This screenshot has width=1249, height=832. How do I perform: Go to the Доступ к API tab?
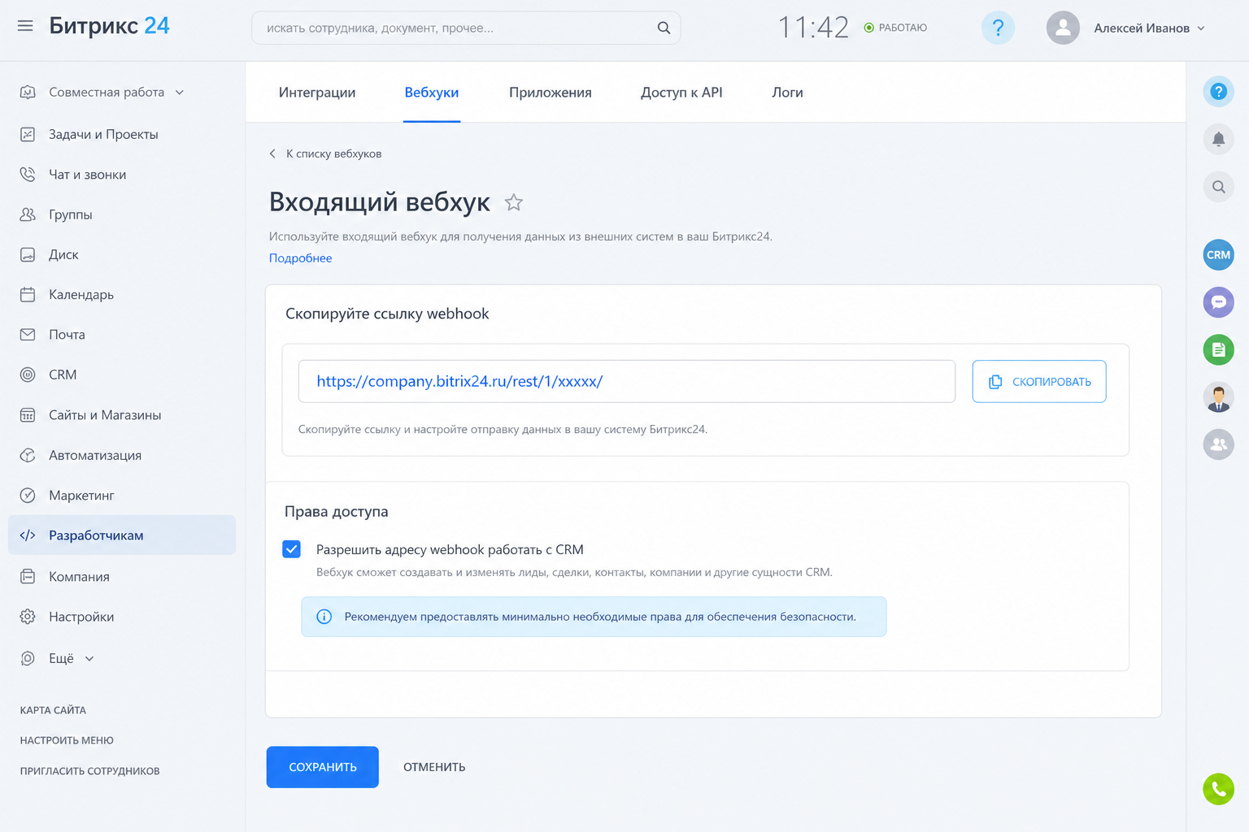681,93
